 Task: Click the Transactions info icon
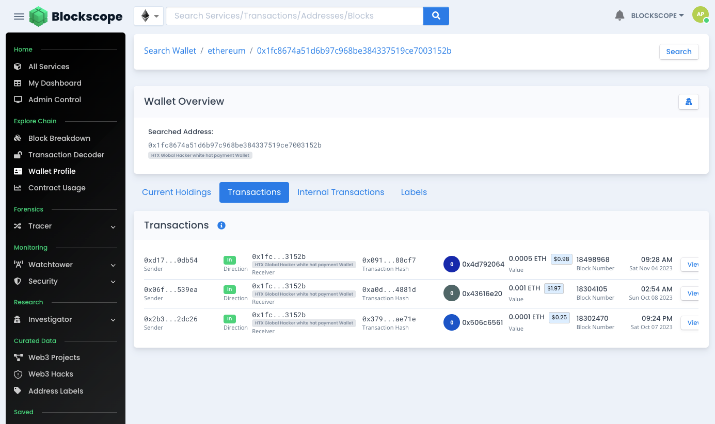point(221,225)
